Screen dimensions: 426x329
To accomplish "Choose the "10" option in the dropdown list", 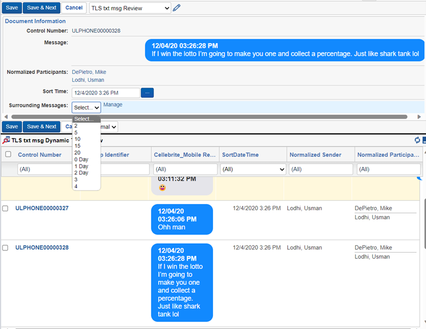I will pos(78,139).
